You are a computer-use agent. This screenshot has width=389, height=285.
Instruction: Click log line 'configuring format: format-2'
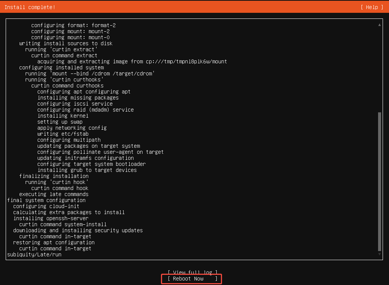(74, 25)
